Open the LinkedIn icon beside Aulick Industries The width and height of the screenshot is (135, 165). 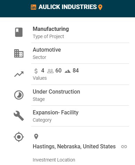[34, 7]
